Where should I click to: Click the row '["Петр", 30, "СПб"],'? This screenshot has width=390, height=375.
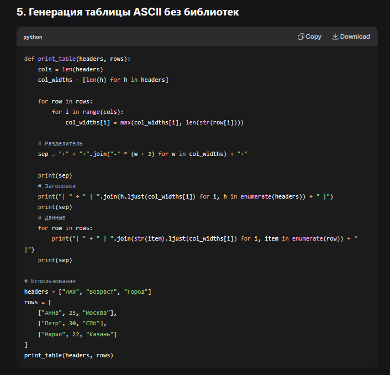click(x=72, y=324)
